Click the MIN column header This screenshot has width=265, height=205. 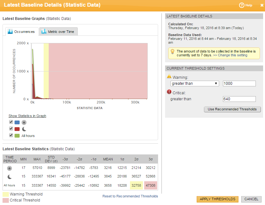click(x=23, y=159)
